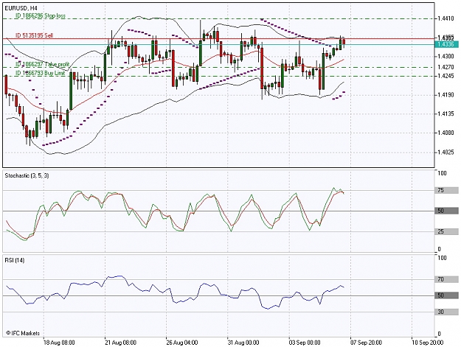Select the ID 5135195 Sell order label

(35, 35)
